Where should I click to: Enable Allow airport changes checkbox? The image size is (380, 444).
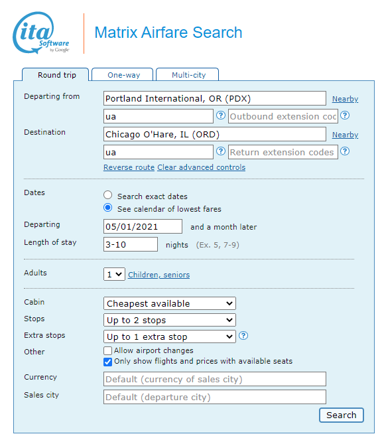tap(108, 351)
